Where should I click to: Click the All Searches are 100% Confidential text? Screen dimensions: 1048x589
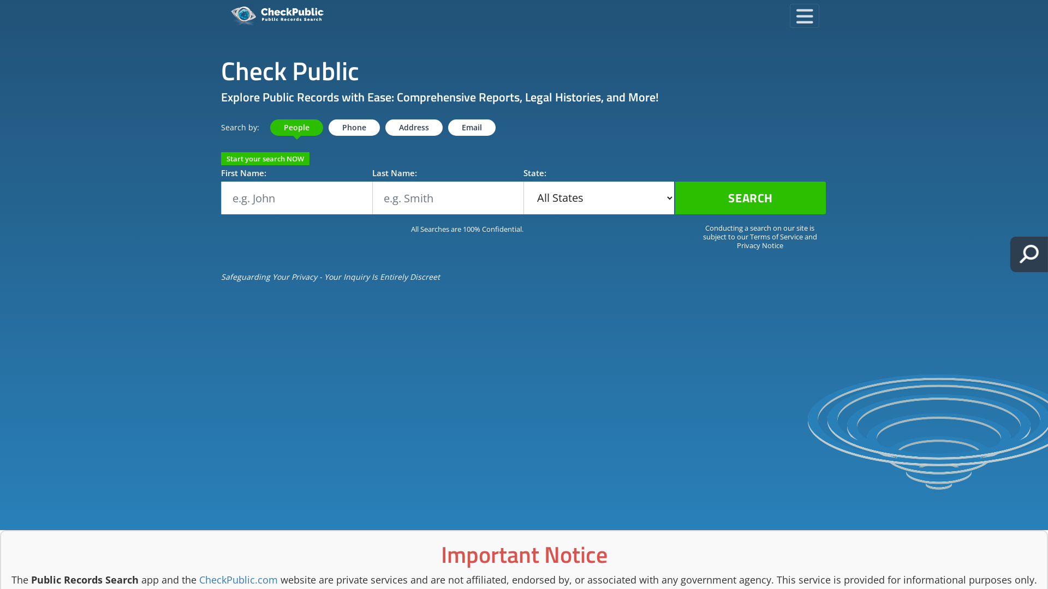(x=467, y=229)
